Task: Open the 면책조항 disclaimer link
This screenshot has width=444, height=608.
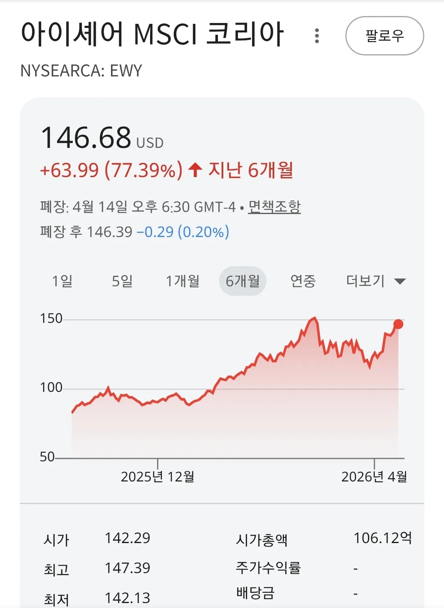Action: [274, 207]
